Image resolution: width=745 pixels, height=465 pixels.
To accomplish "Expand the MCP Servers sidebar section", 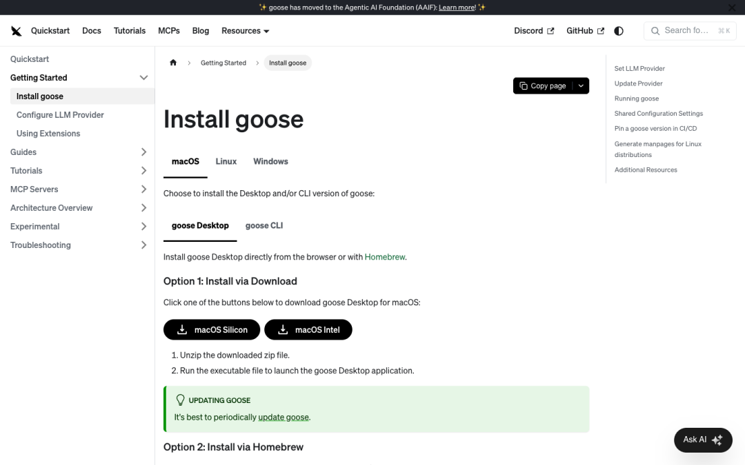I will tap(143, 189).
